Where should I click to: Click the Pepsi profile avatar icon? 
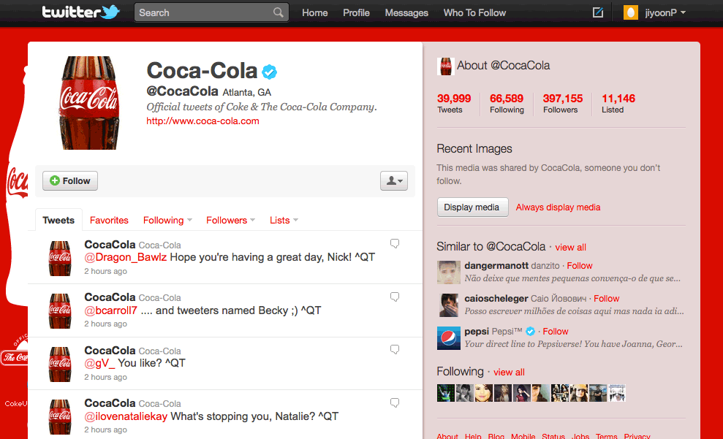447,337
